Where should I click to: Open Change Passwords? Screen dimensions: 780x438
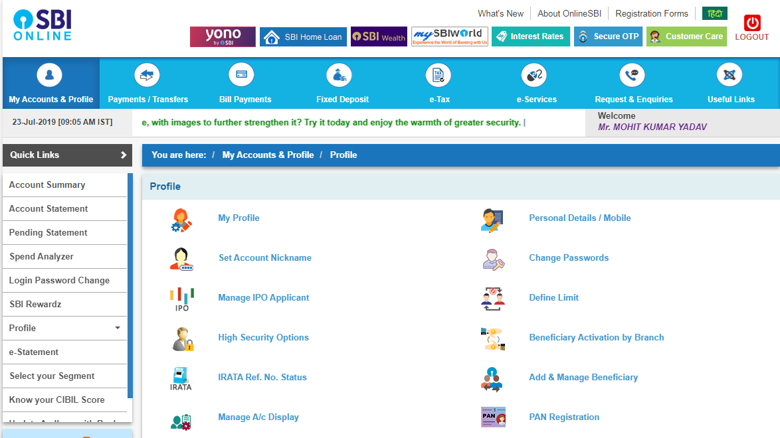pyautogui.click(x=569, y=257)
